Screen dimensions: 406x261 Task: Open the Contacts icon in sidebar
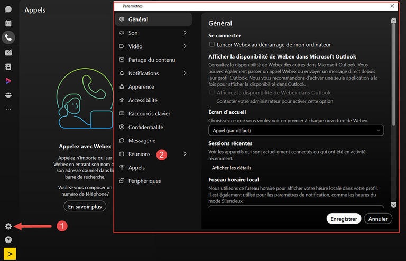click(8, 66)
